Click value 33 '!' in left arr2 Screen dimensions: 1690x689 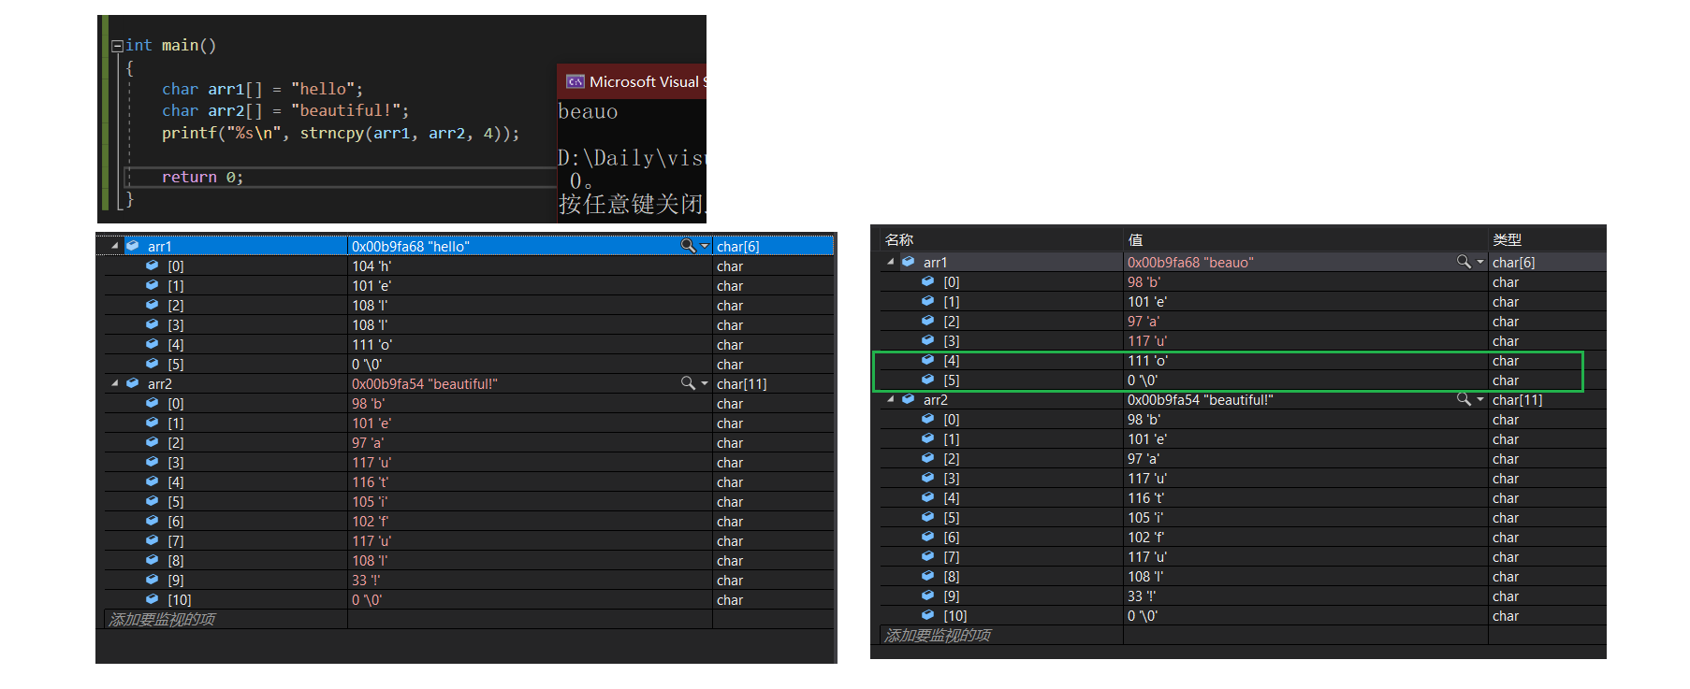click(366, 581)
